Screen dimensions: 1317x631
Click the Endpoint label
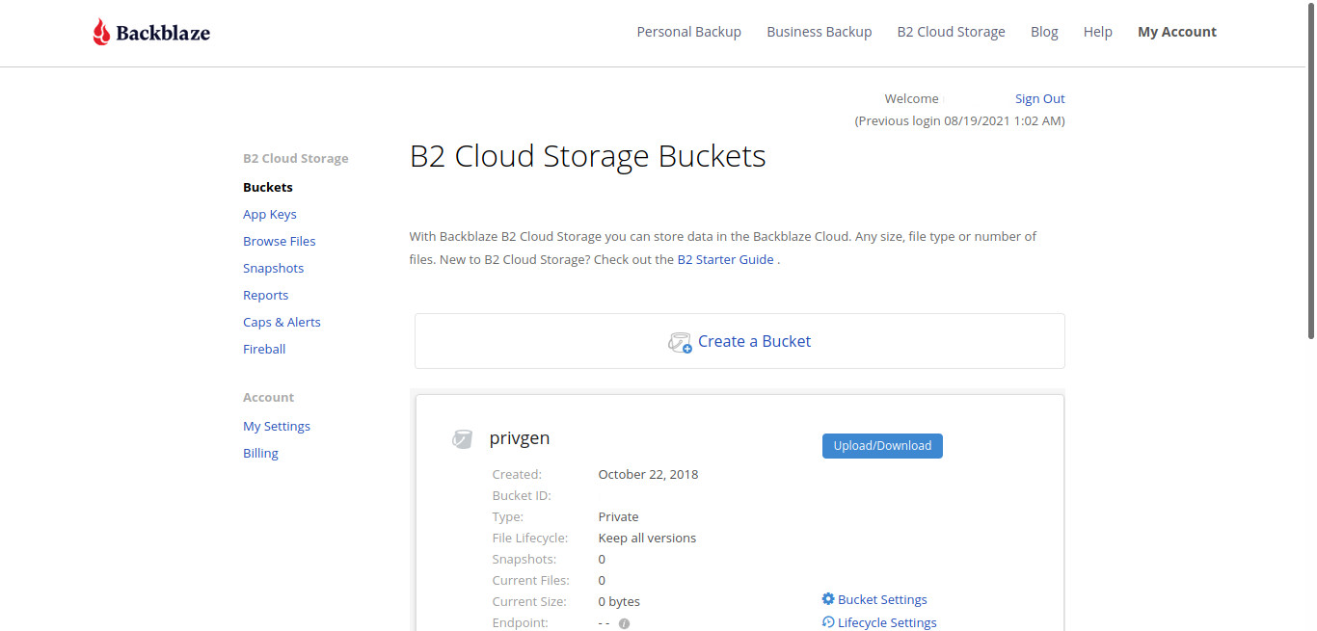[521, 622]
